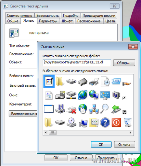
Task: Open the Расположение tab
Action: pyautogui.click(x=89, y=21)
